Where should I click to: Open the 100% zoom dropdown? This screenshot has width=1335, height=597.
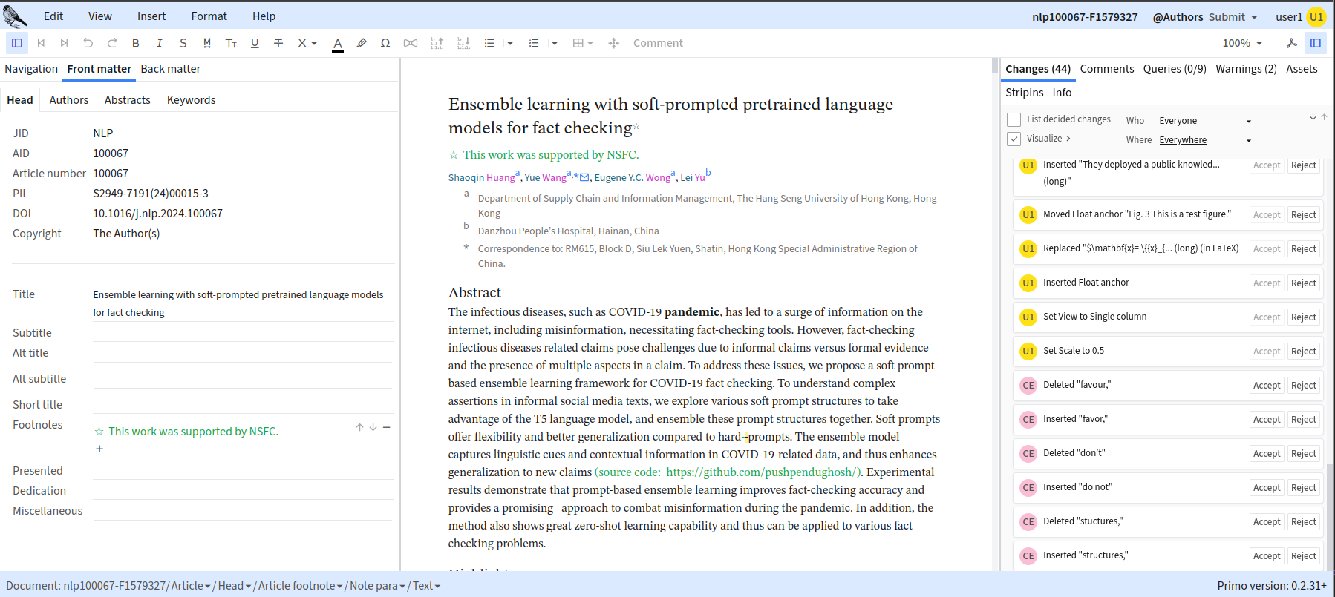(1242, 43)
